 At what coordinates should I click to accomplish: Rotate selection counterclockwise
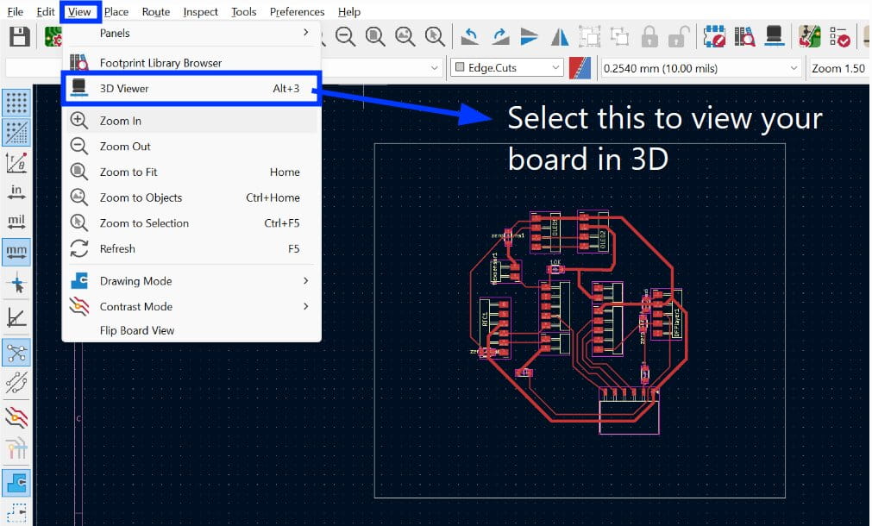coord(470,37)
